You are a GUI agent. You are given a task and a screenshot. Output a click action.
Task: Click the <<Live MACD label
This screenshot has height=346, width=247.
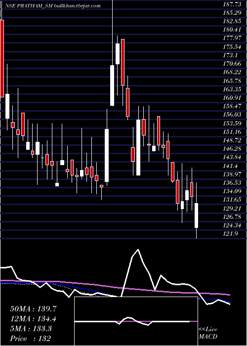208,333
